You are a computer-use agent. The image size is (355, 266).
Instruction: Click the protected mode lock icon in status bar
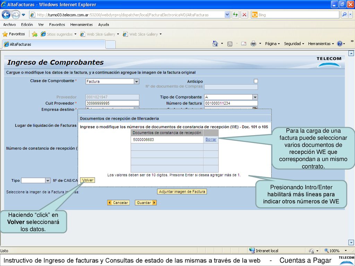(x=312, y=251)
